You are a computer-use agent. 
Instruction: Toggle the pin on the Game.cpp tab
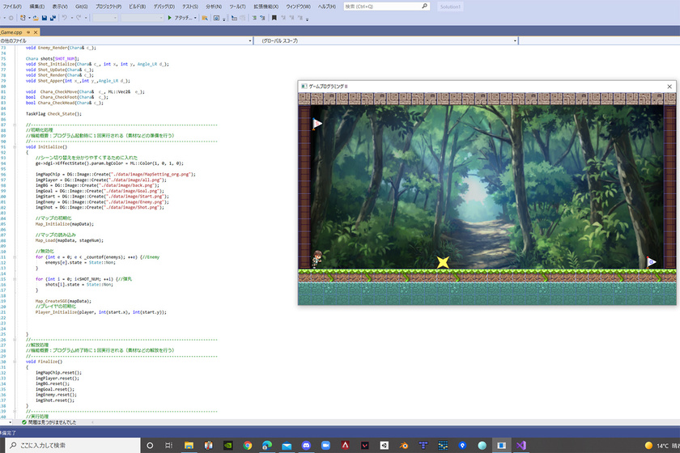click(28, 32)
